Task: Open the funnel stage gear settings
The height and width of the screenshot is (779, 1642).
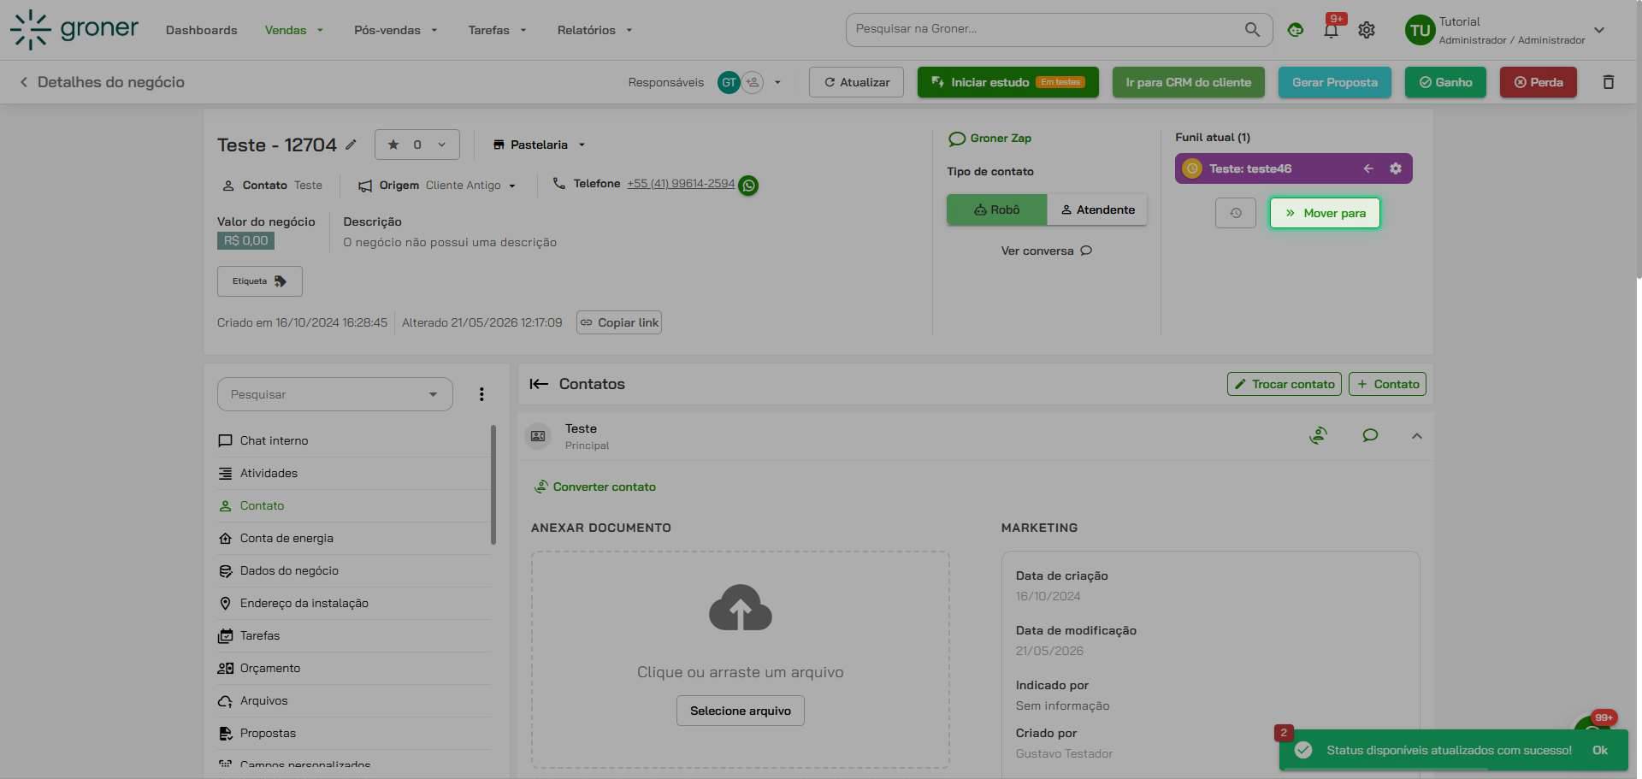Action: click(1396, 168)
